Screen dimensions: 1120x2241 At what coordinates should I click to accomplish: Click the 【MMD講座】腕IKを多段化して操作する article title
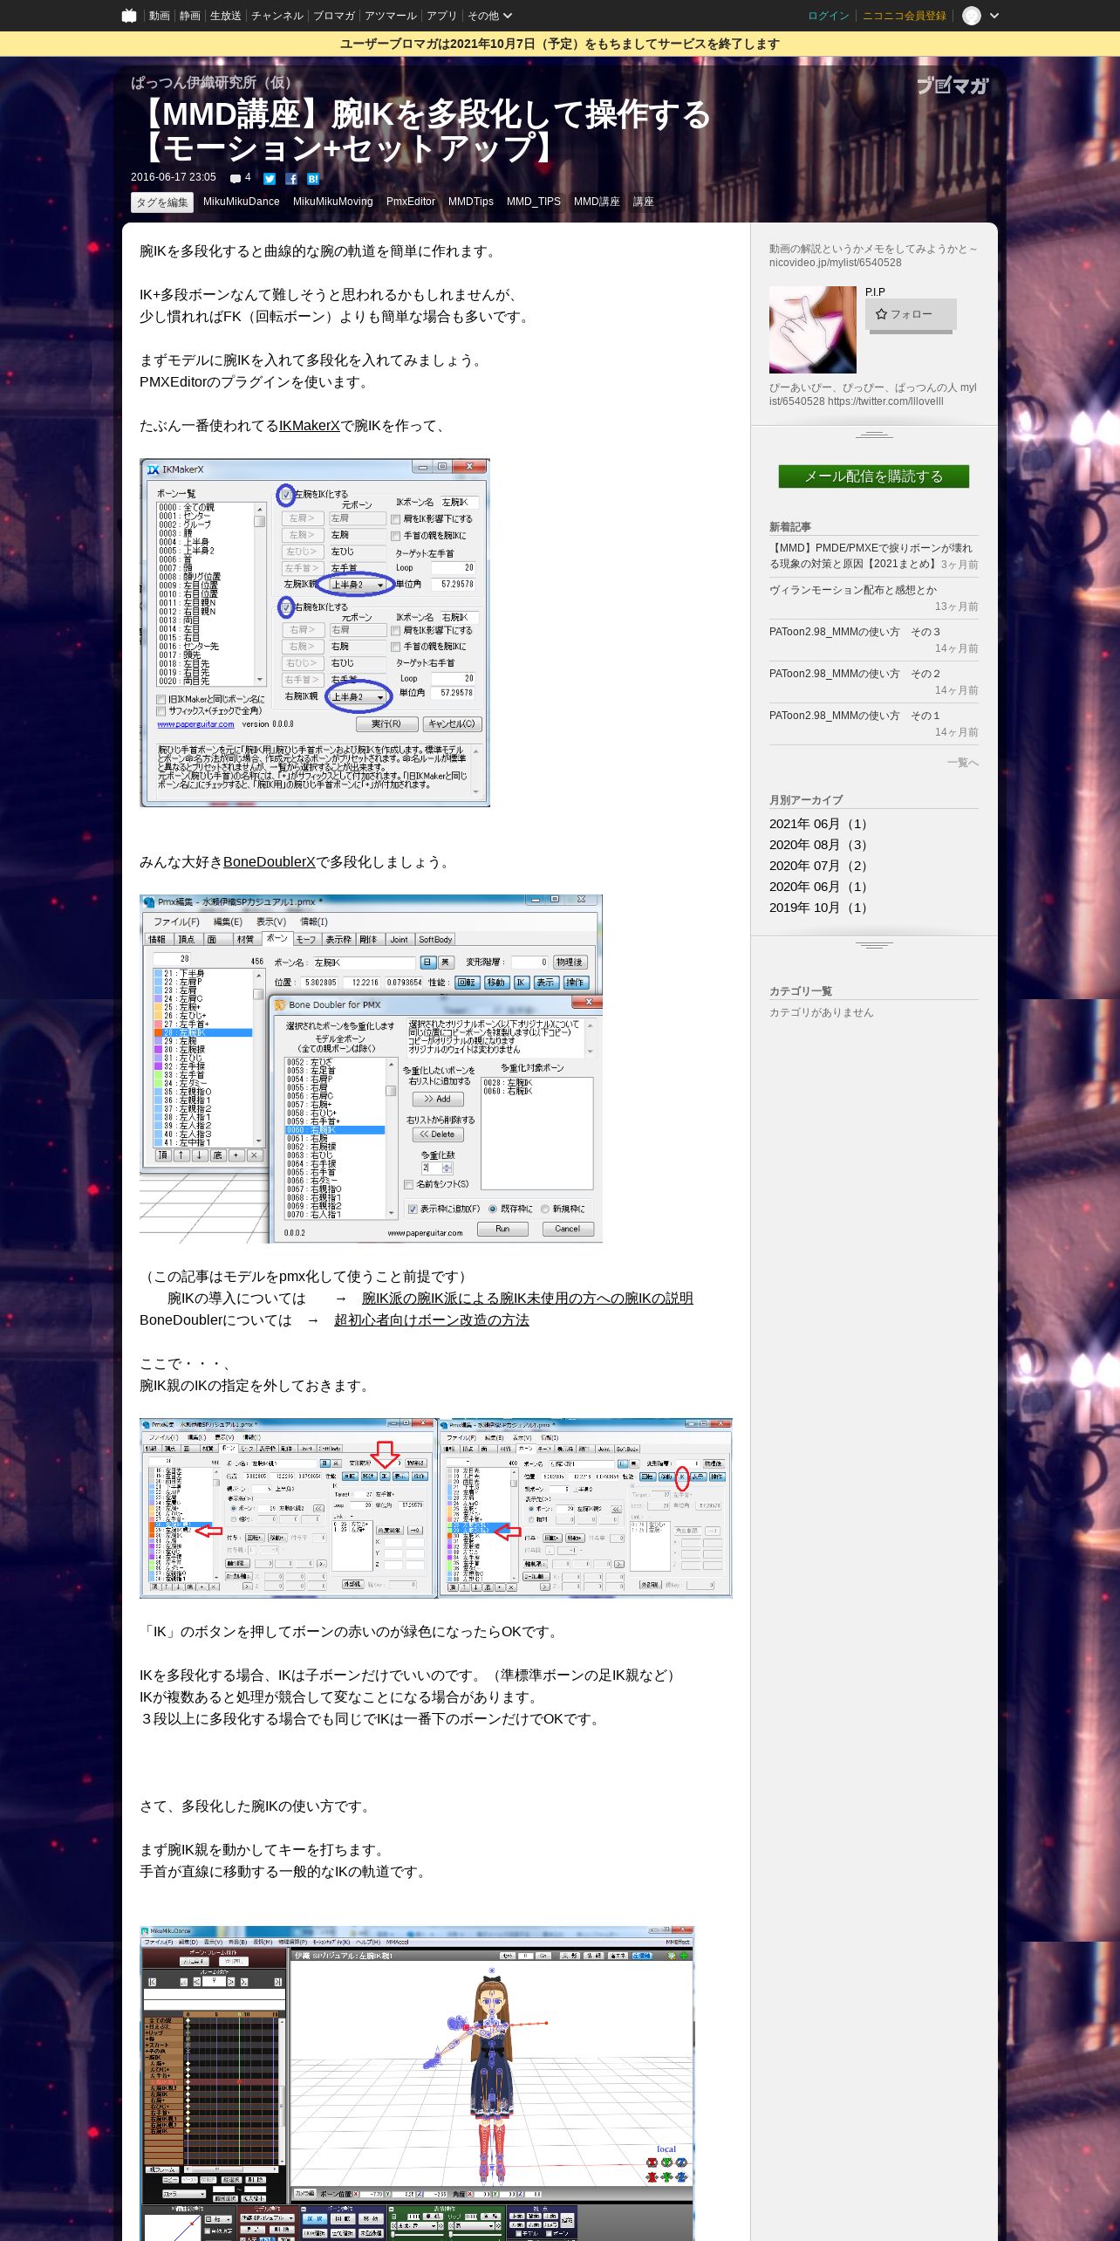[422, 131]
